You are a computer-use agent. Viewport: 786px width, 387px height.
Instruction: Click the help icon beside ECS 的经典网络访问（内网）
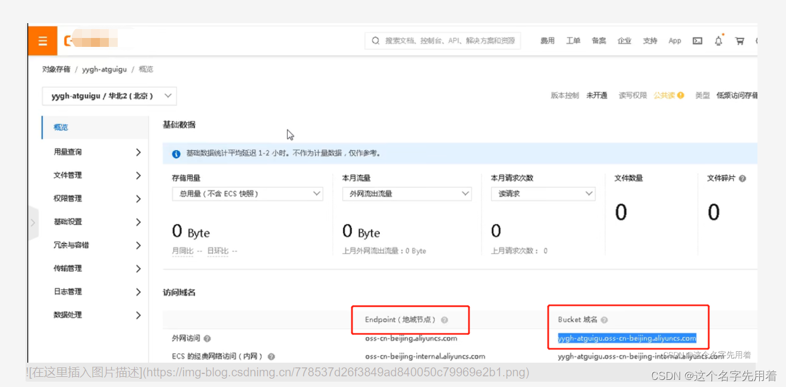271,357
